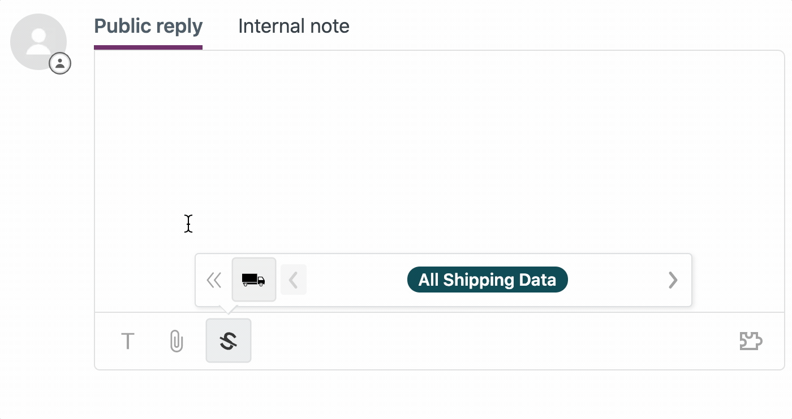
Task: Activate the shipping category truck button
Action: click(254, 280)
